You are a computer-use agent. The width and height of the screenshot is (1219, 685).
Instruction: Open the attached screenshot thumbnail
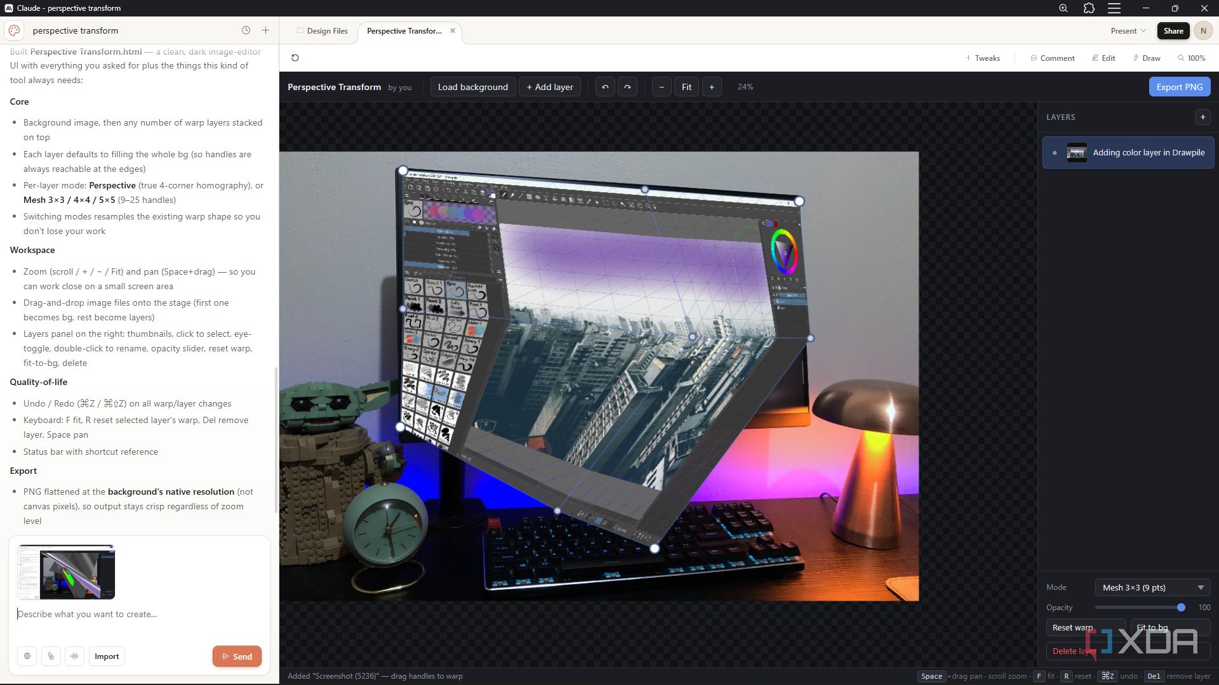coord(67,571)
